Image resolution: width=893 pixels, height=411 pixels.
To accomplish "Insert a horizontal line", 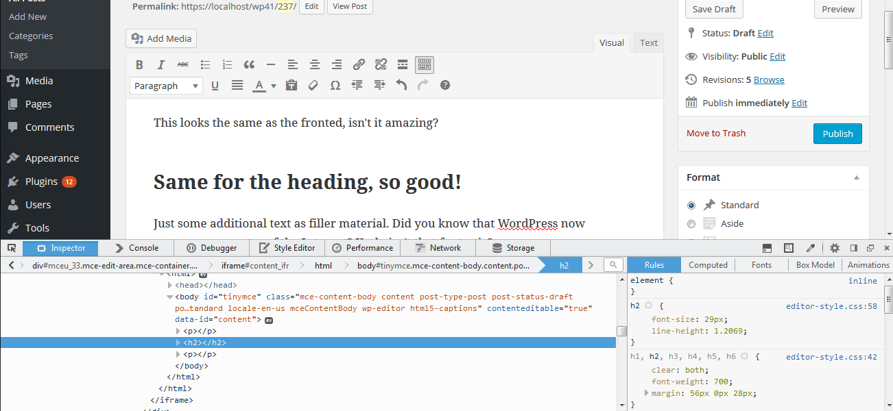I will coord(271,65).
